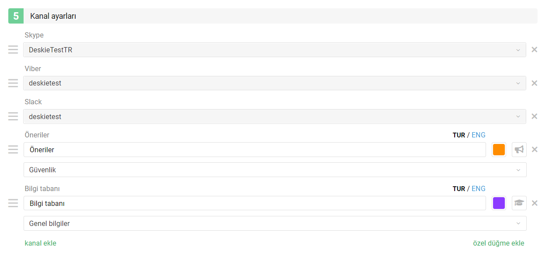Delete the Bilgi tabanı channel row
The image size is (545, 253).
pos(534,203)
